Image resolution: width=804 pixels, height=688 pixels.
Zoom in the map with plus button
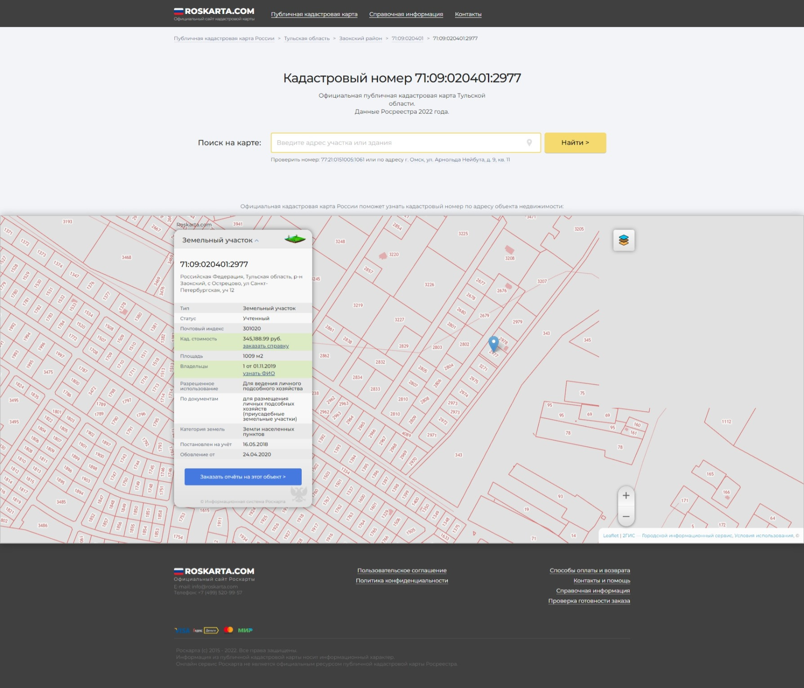625,496
